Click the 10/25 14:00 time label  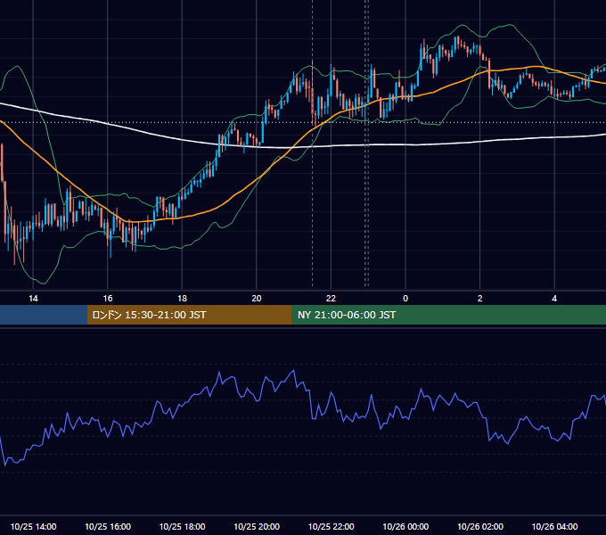[x=33, y=526]
